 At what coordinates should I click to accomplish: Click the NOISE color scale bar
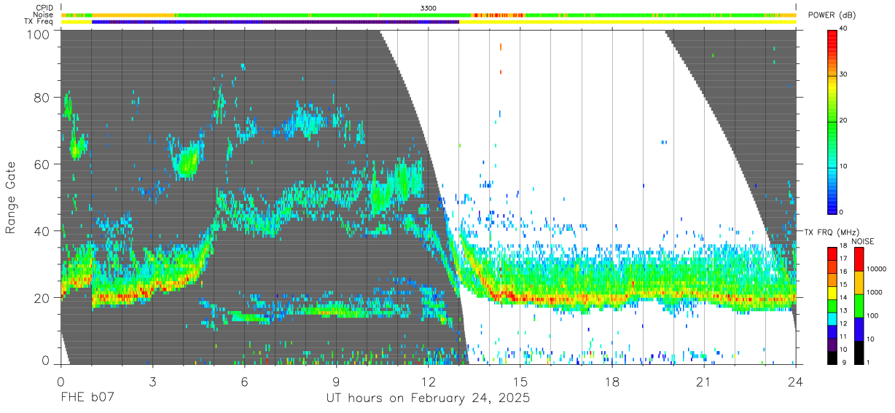859,305
